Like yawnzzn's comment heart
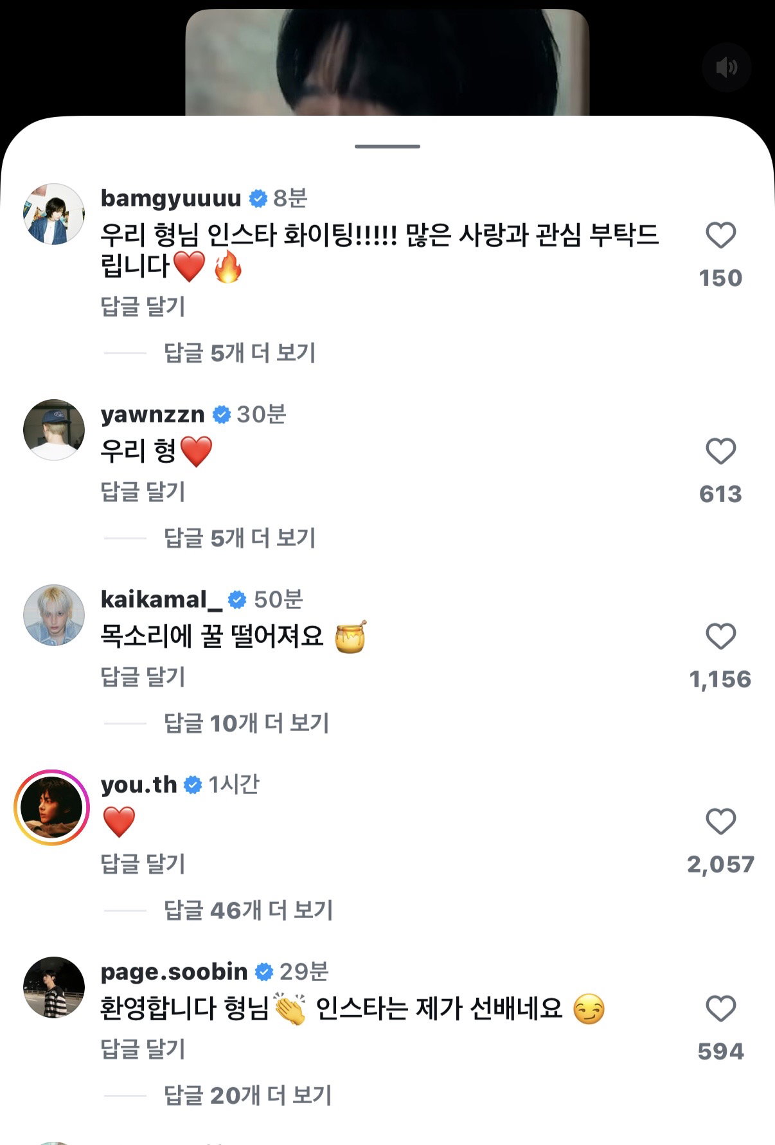 click(x=720, y=451)
